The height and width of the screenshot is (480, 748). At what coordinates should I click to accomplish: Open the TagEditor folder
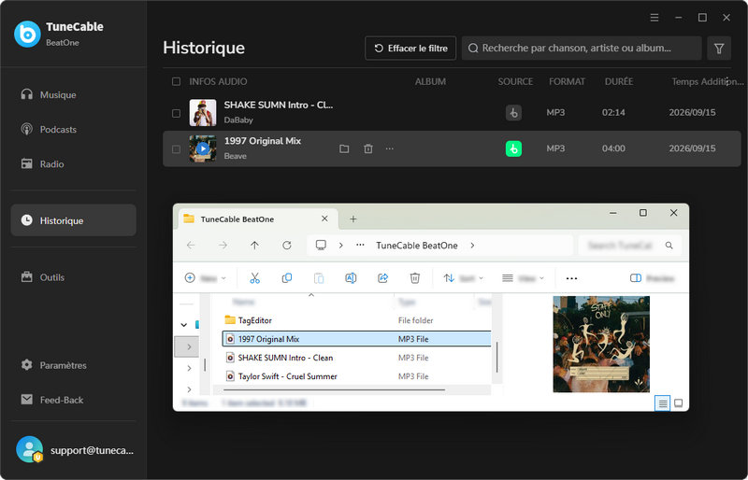(356, 320)
